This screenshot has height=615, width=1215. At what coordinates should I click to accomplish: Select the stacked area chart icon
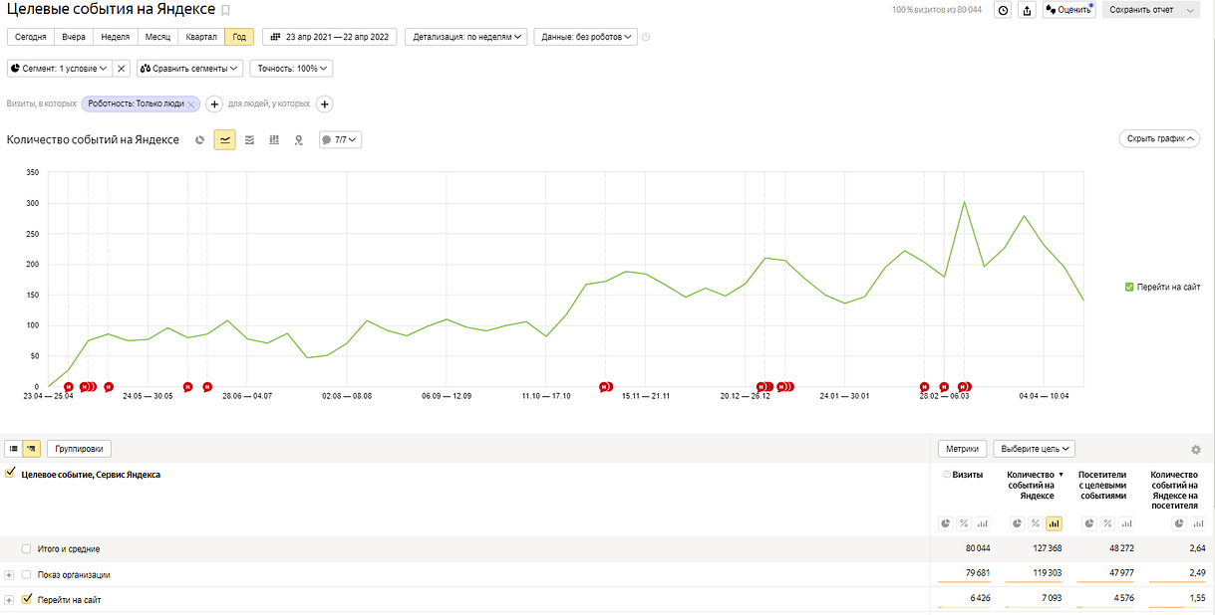tap(249, 140)
